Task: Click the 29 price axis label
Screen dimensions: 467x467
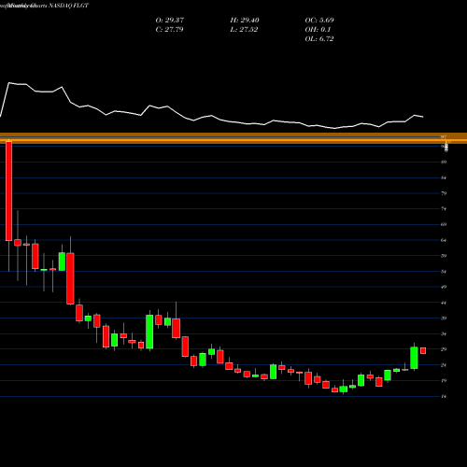Action: tap(444, 349)
